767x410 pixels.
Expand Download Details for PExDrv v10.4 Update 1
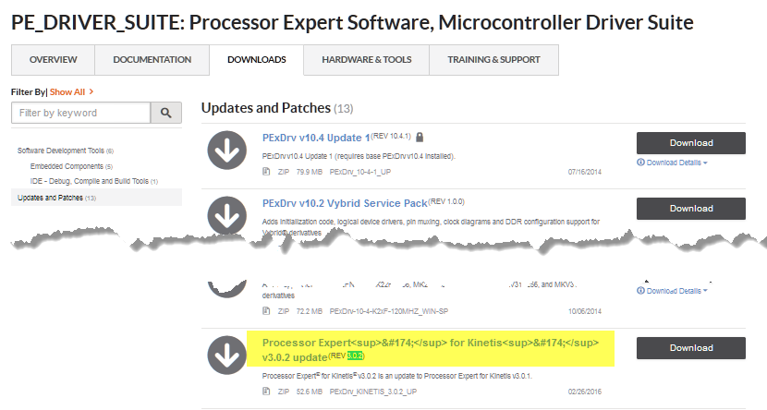coord(676,163)
